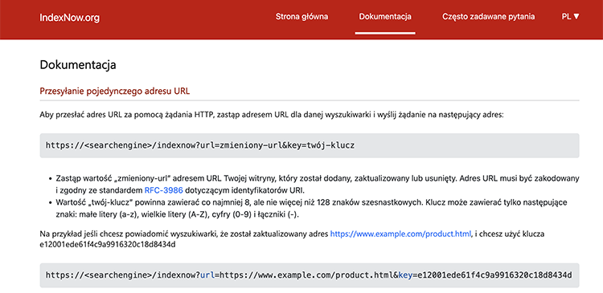
Task: Open the RFC-3986 standard link
Action: [x=163, y=189]
